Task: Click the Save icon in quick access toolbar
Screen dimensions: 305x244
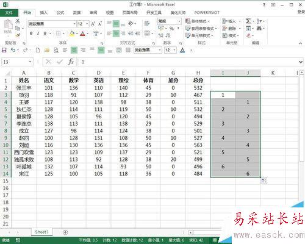Action: click(4, 50)
